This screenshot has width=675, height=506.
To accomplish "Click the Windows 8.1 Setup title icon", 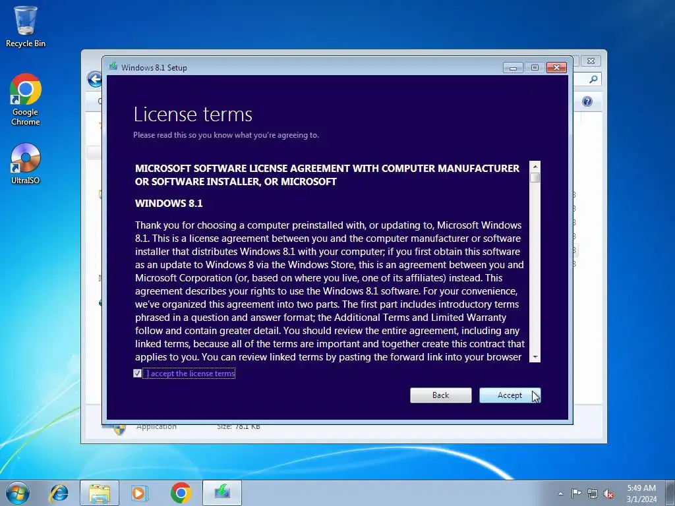I will (113, 67).
